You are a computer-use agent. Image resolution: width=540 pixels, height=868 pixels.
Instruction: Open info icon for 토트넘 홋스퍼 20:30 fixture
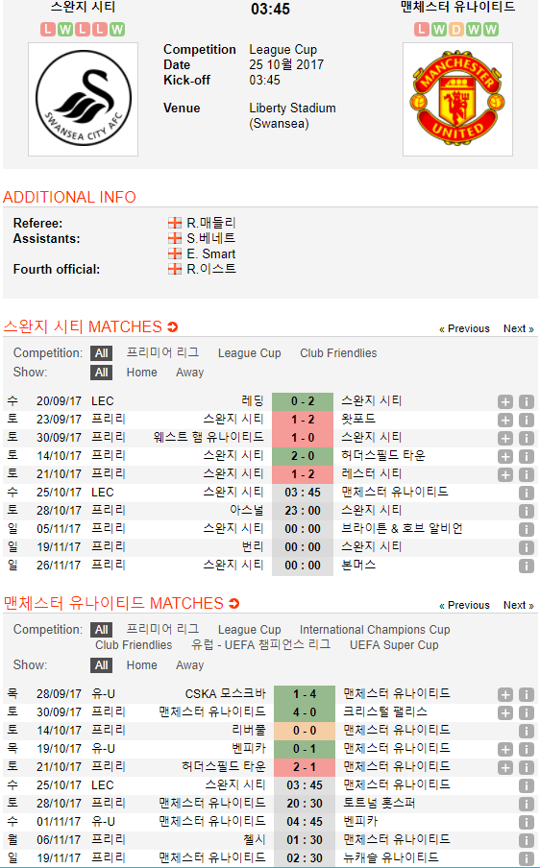click(x=527, y=805)
